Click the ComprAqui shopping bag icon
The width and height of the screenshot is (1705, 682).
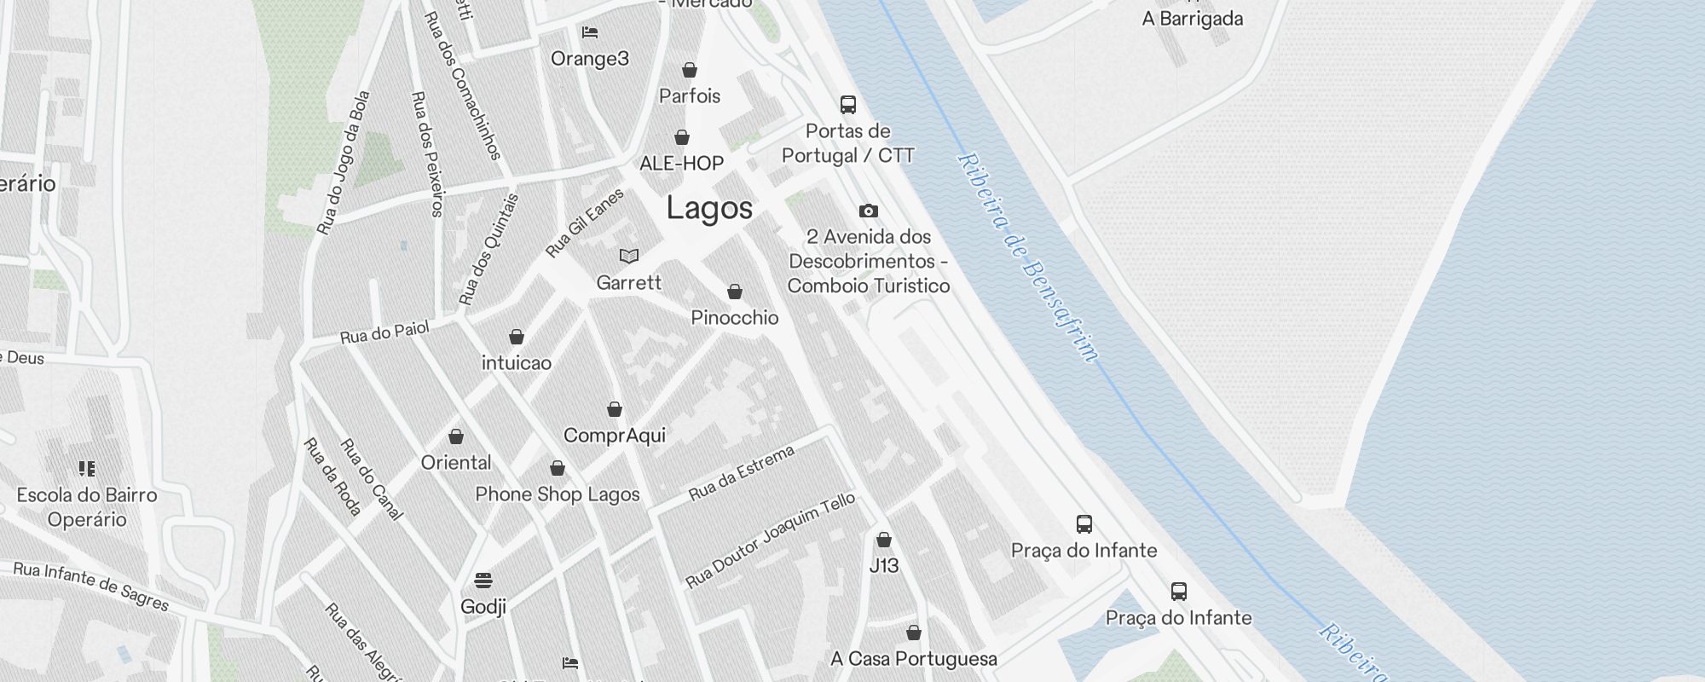click(615, 409)
